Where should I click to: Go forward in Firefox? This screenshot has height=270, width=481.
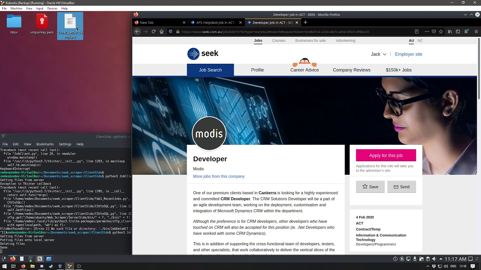point(145,32)
